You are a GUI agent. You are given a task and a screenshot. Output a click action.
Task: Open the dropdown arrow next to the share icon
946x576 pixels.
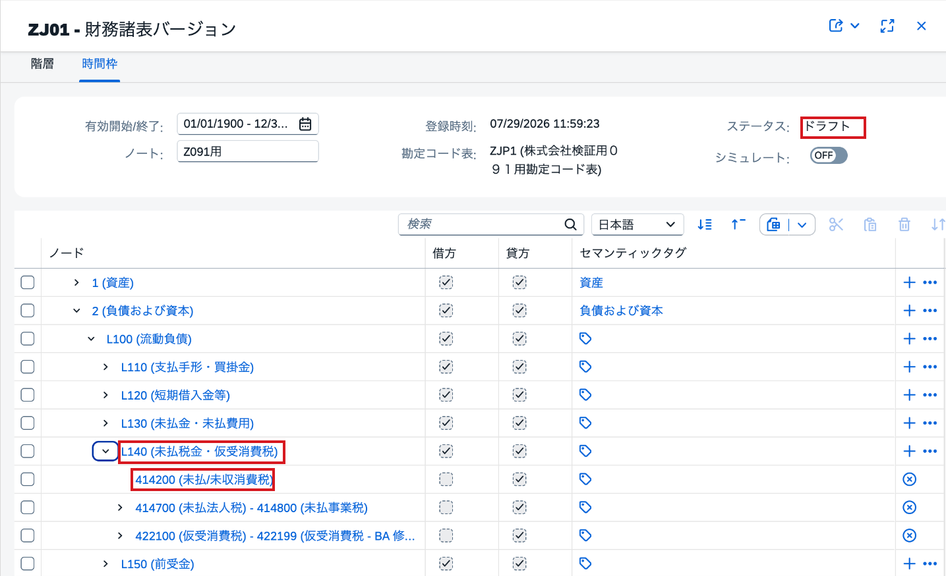coord(855,26)
